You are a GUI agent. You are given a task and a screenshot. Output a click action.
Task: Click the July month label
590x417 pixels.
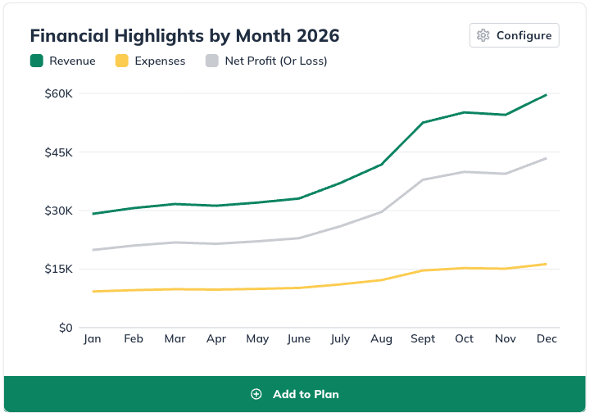click(340, 339)
